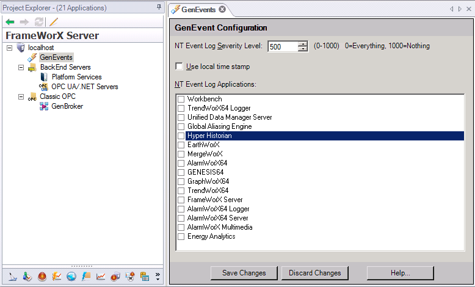
Task: Tick the Energy Analytics checkbox
Action: pyautogui.click(x=181, y=236)
